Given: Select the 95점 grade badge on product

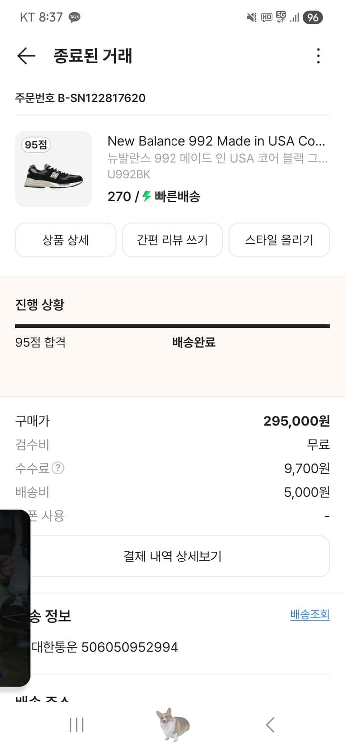Looking at the screenshot, I should (x=35, y=144).
